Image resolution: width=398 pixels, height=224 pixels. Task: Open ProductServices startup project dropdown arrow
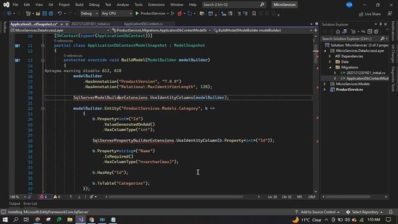pyautogui.click(x=168, y=14)
